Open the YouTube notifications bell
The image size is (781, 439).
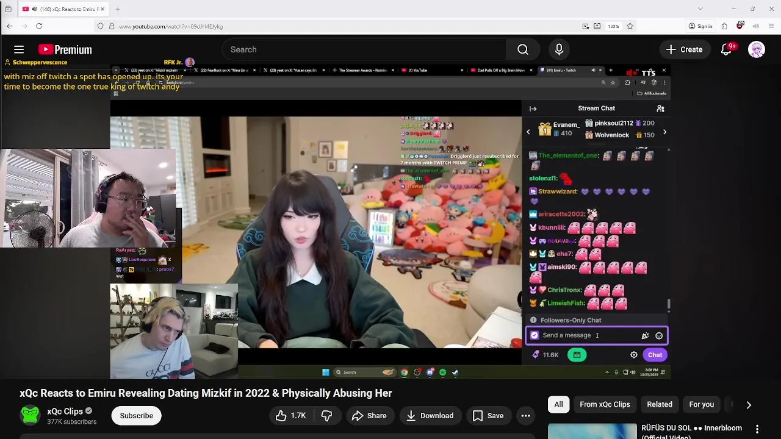tap(726, 49)
